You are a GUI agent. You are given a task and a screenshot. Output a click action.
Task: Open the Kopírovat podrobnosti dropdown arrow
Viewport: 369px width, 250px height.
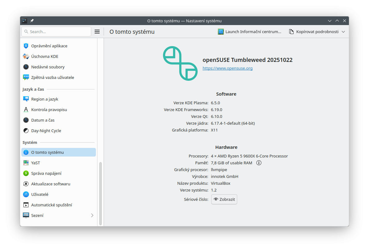pos(343,32)
